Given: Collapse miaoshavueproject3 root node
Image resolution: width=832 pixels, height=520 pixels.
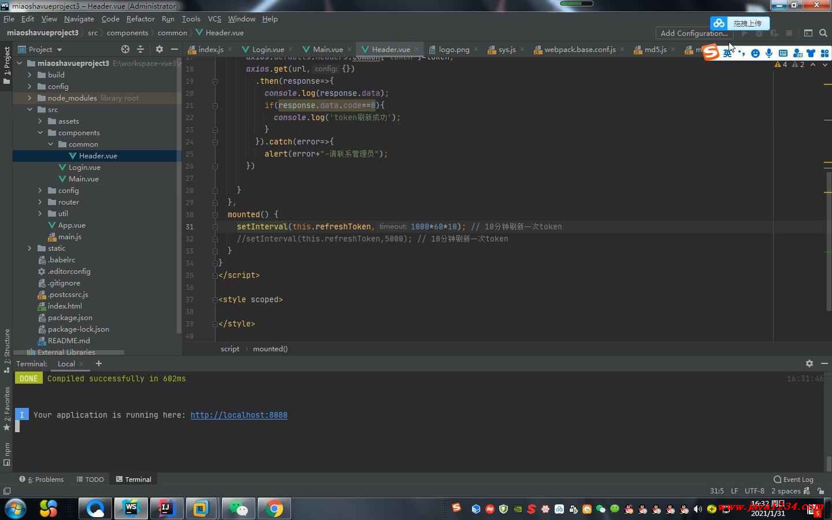Looking at the screenshot, I should pos(19,63).
